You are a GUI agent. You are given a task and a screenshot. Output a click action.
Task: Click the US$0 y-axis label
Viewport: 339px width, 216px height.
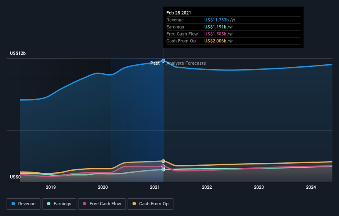pos(15,177)
